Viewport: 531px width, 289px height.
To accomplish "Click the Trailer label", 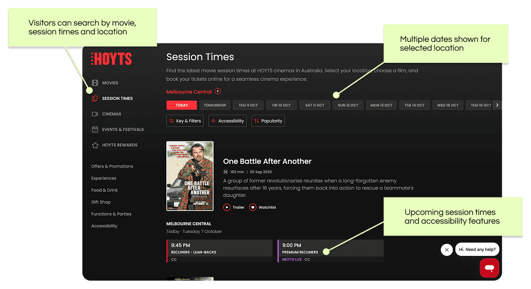I will (x=238, y=207).
